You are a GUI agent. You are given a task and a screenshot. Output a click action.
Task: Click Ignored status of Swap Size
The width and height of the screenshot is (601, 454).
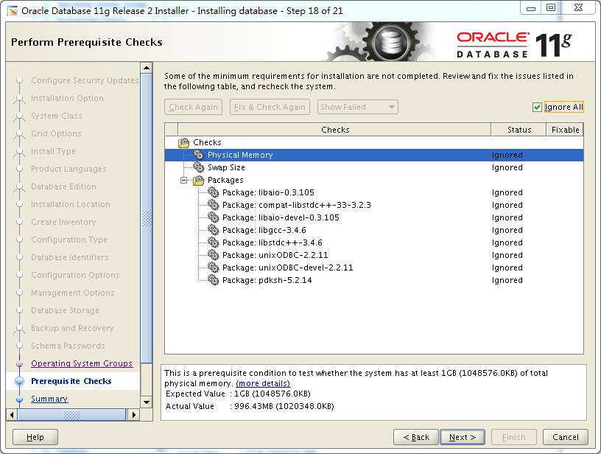tap(507, 167)
